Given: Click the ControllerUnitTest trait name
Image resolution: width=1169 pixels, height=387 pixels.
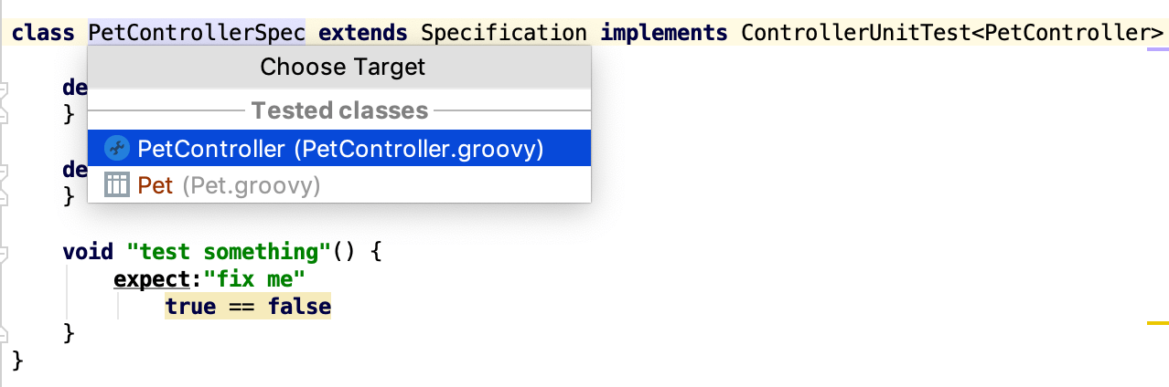Looking at the screenshot, I should (853, 34).
